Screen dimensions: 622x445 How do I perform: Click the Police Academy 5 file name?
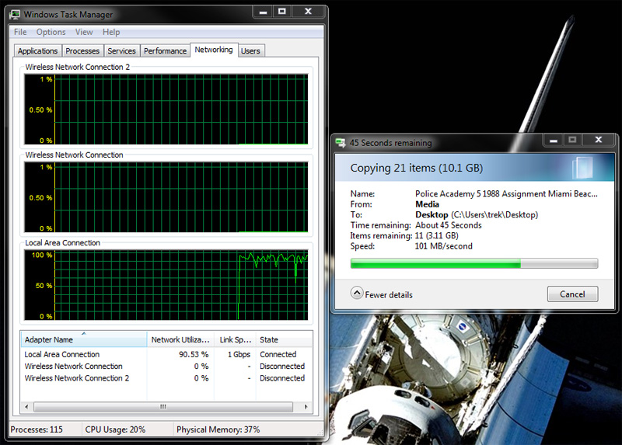(506, 194)
